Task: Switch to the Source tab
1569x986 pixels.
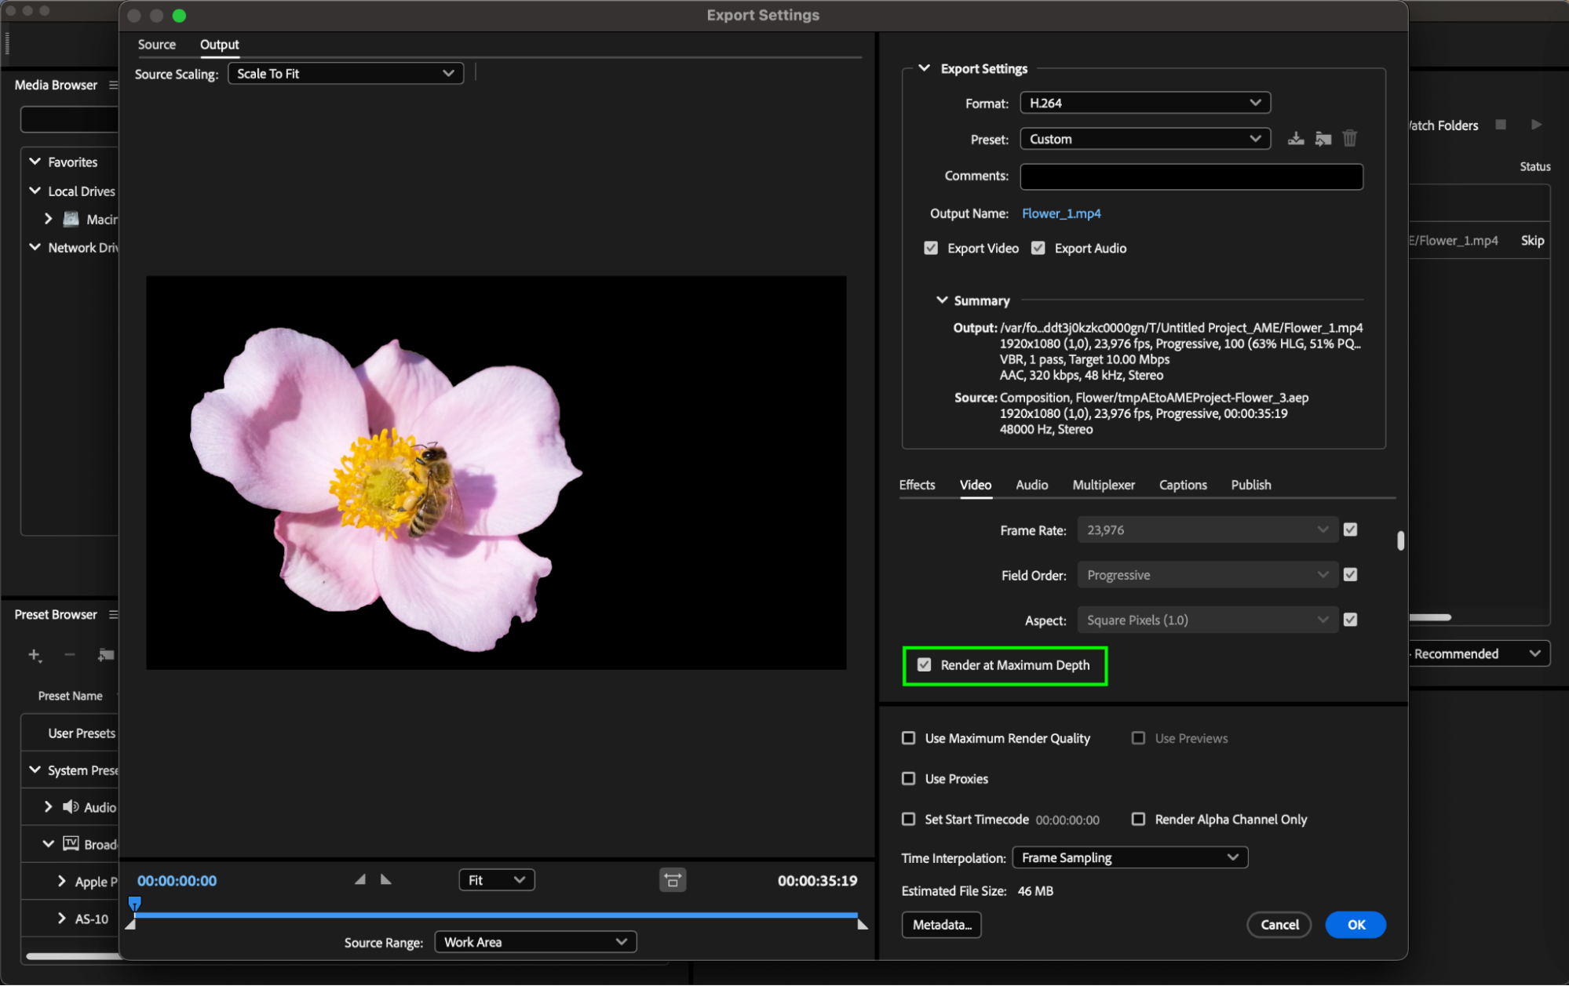Action: pos(156,45)
